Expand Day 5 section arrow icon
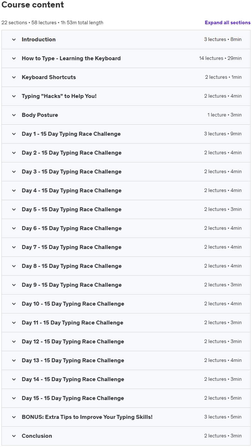The width and height of the screenshot is (252, 447). pos(14,209)
